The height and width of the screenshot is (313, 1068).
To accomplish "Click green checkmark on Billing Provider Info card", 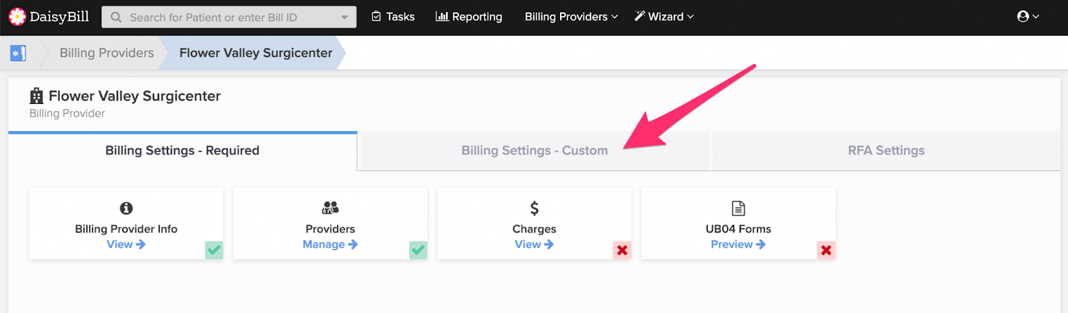I will tap(214, 250).
